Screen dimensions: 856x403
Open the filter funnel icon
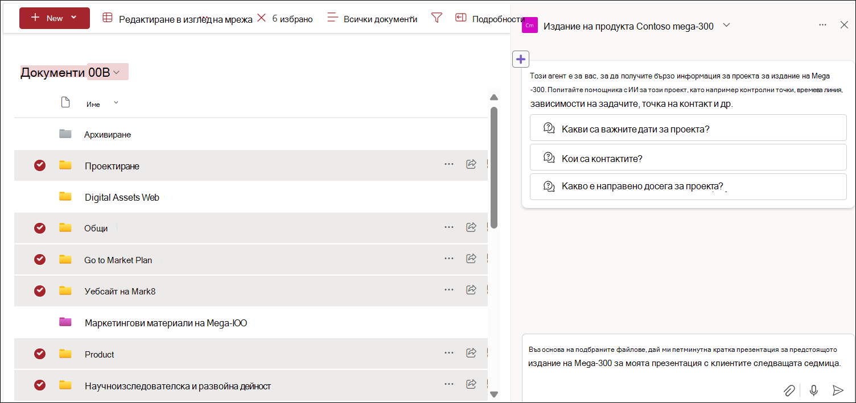(x=437, y=18)
